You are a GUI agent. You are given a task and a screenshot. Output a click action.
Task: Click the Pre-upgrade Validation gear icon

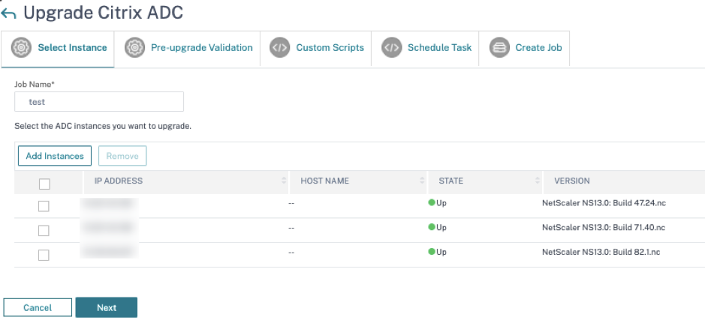pyautogui.click(x=134, y=47)
